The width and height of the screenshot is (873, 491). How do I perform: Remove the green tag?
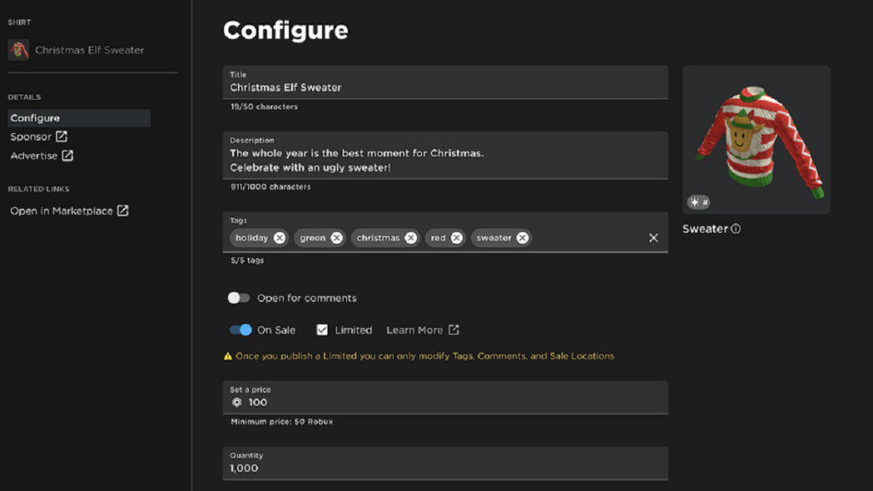[336, 238]
